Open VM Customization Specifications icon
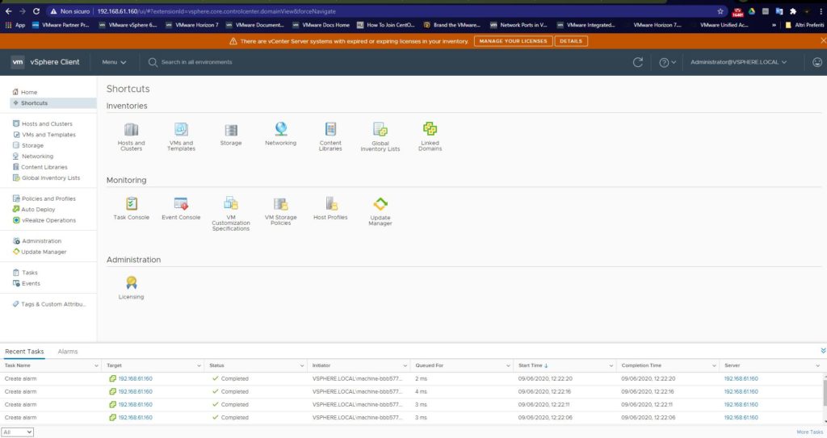The width and height of the screenshot is (827, 438). tap(231, 203)
